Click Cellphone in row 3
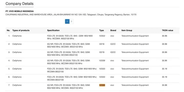Viewport: 184px width, 92px height. [x=17, y=52]
